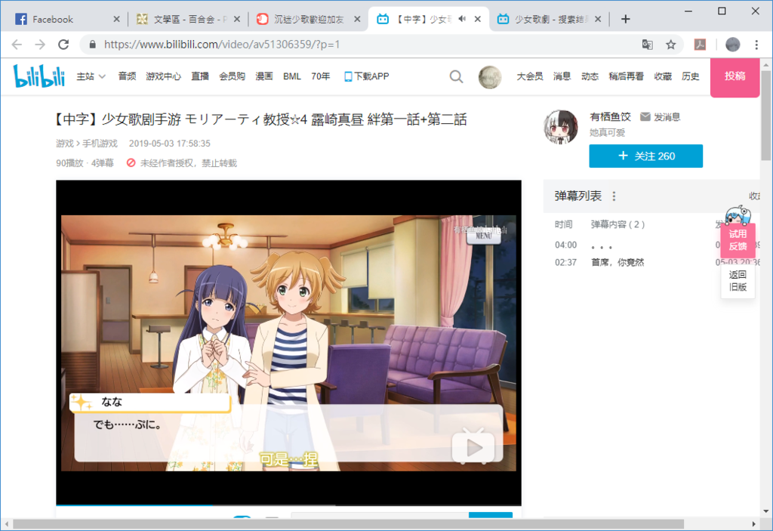Open the 历史 history link
The height and width of the screenshot is (531, 773).
(690, 76)
